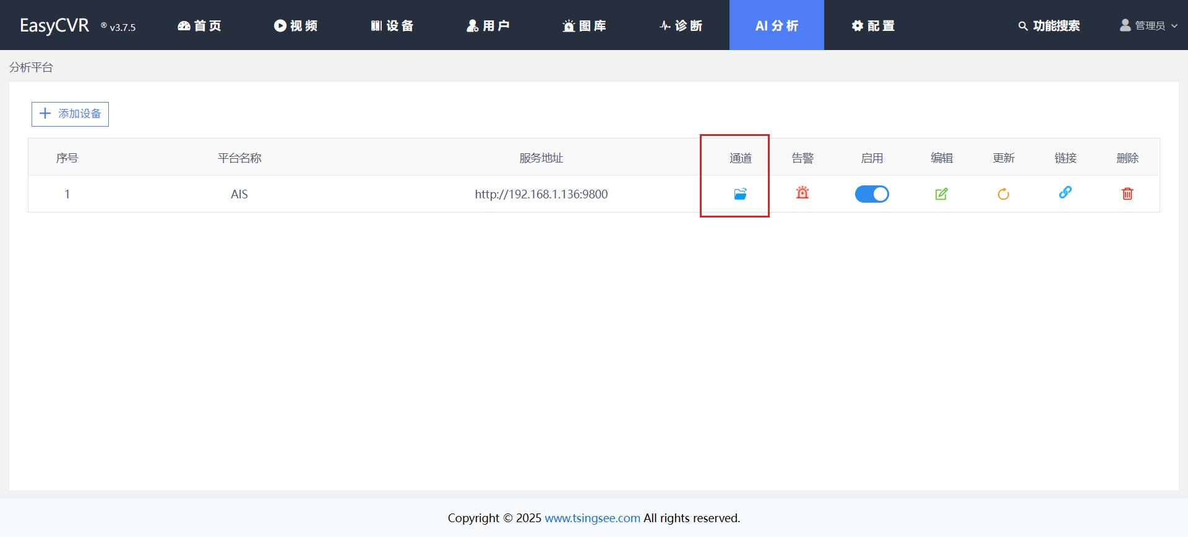This screenshot has width=1188, height=537.
Task: Go to the 视频 video menu
Action: pos(296,26)
